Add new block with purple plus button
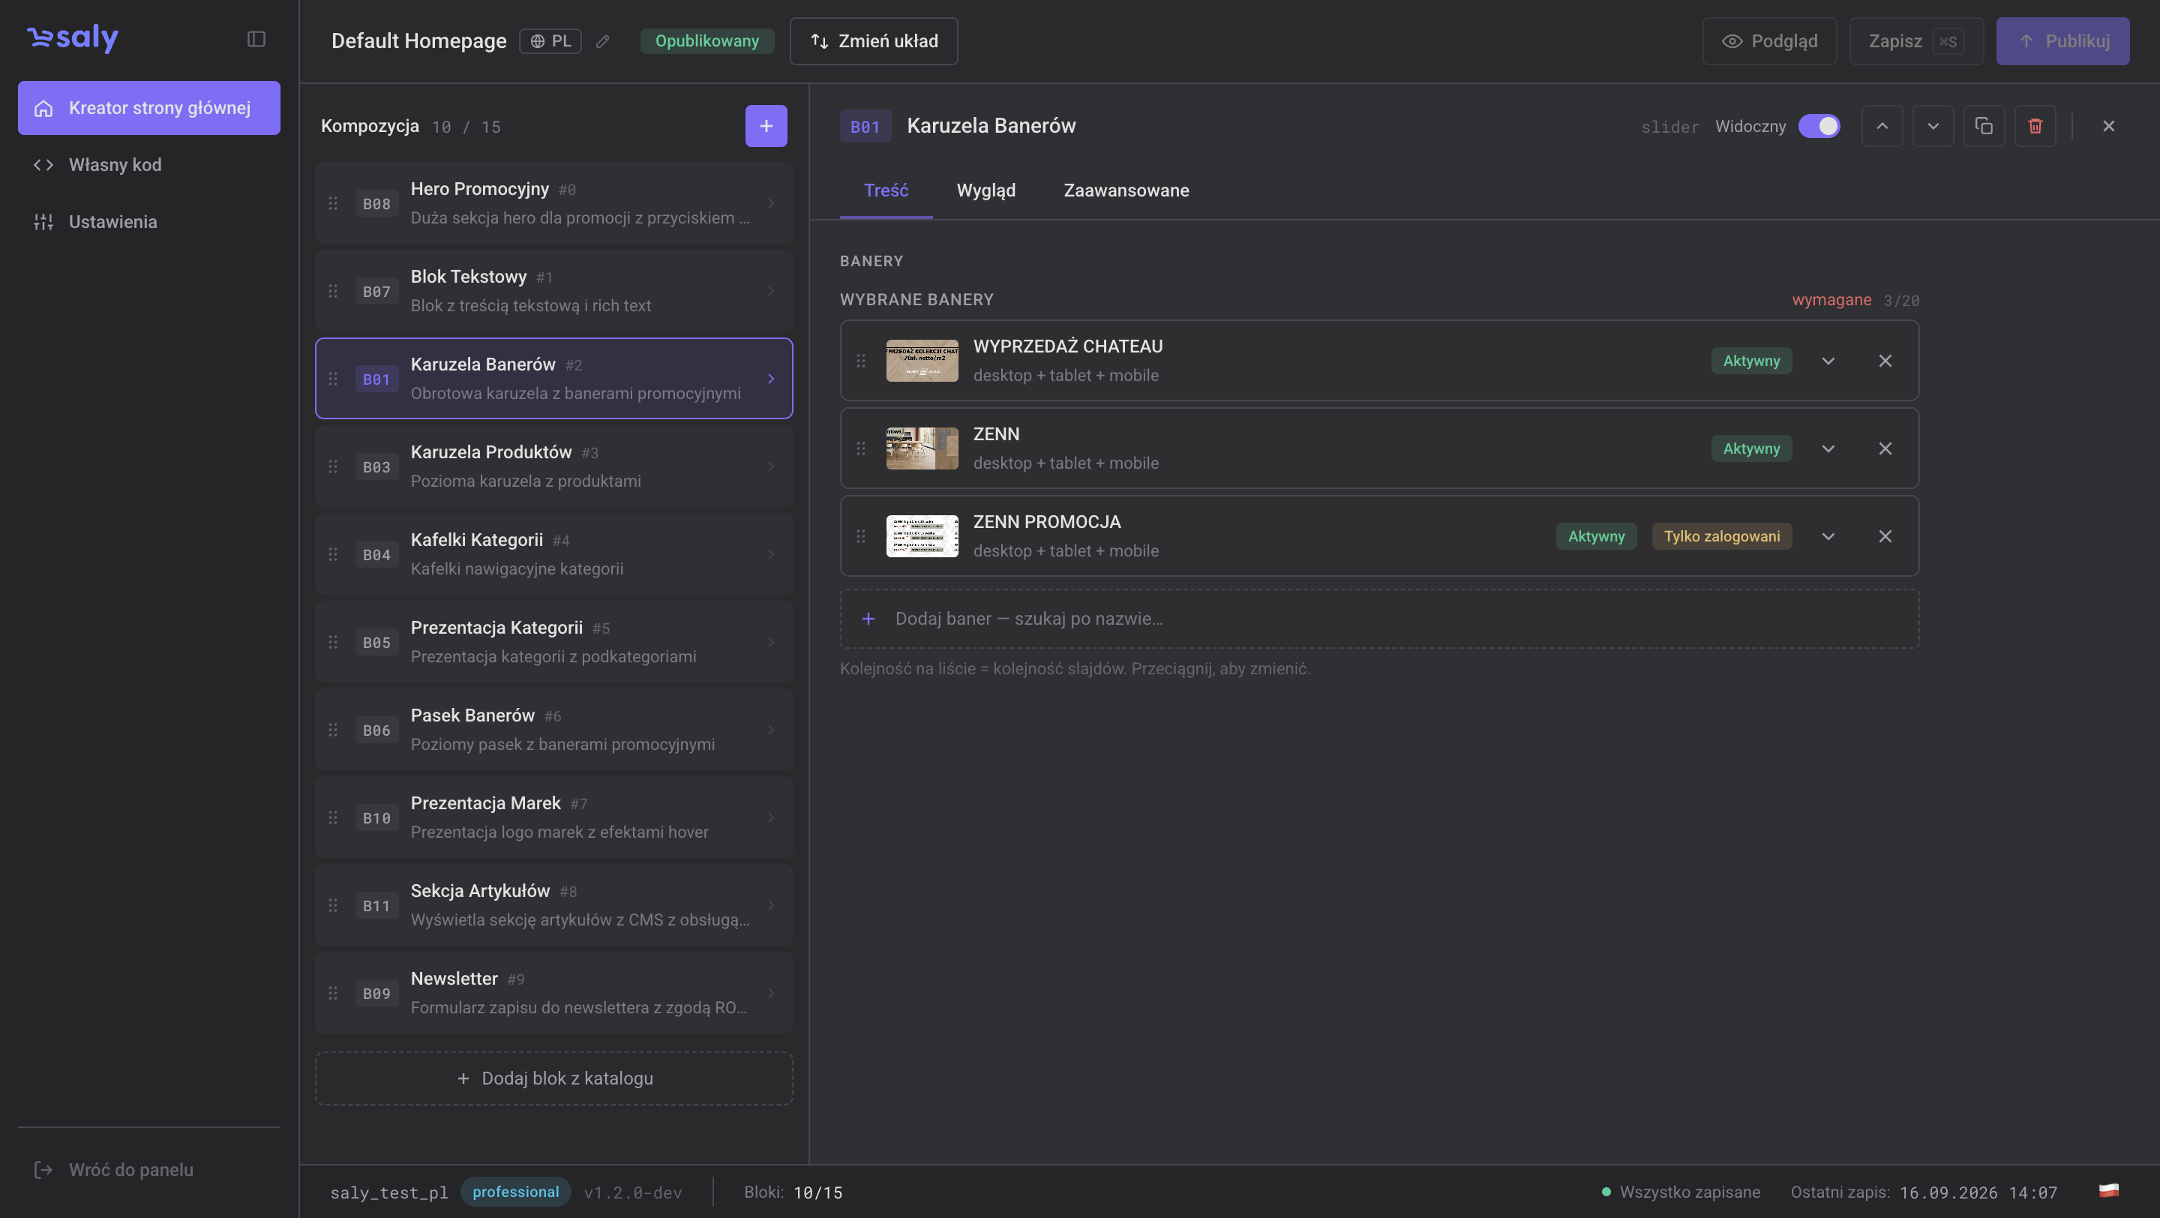The width and height of the screenshot is (2160, 1218). (766, 126)
